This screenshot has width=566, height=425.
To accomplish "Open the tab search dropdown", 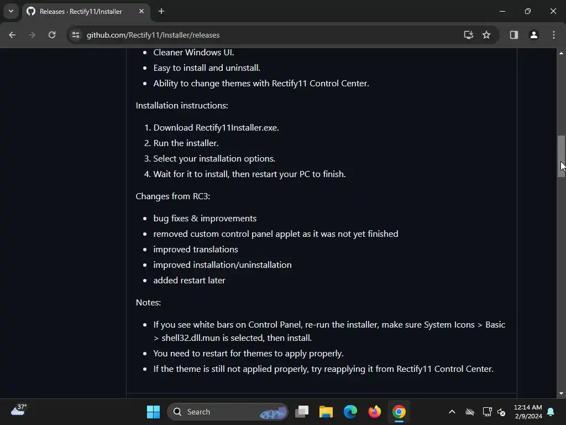I will click(x=11, y=11).
